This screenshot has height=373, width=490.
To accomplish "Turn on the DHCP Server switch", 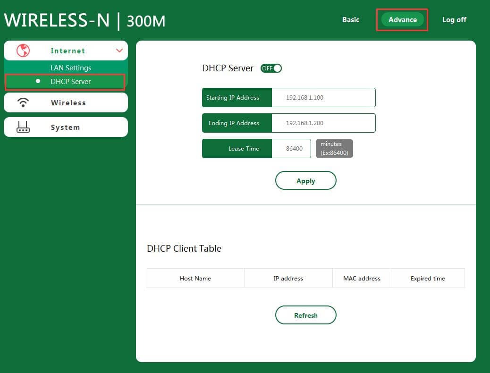I will coord(271,68).
